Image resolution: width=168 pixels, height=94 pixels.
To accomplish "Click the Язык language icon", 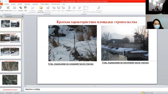I will coord(26,8).
